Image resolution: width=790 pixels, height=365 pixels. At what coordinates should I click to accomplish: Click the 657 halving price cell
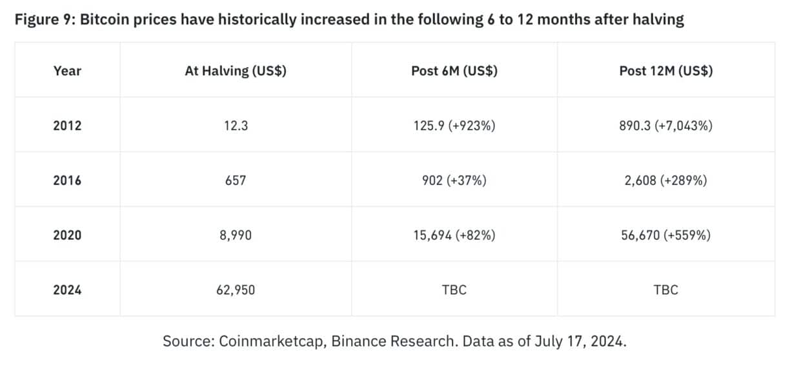tap(236, 181)
